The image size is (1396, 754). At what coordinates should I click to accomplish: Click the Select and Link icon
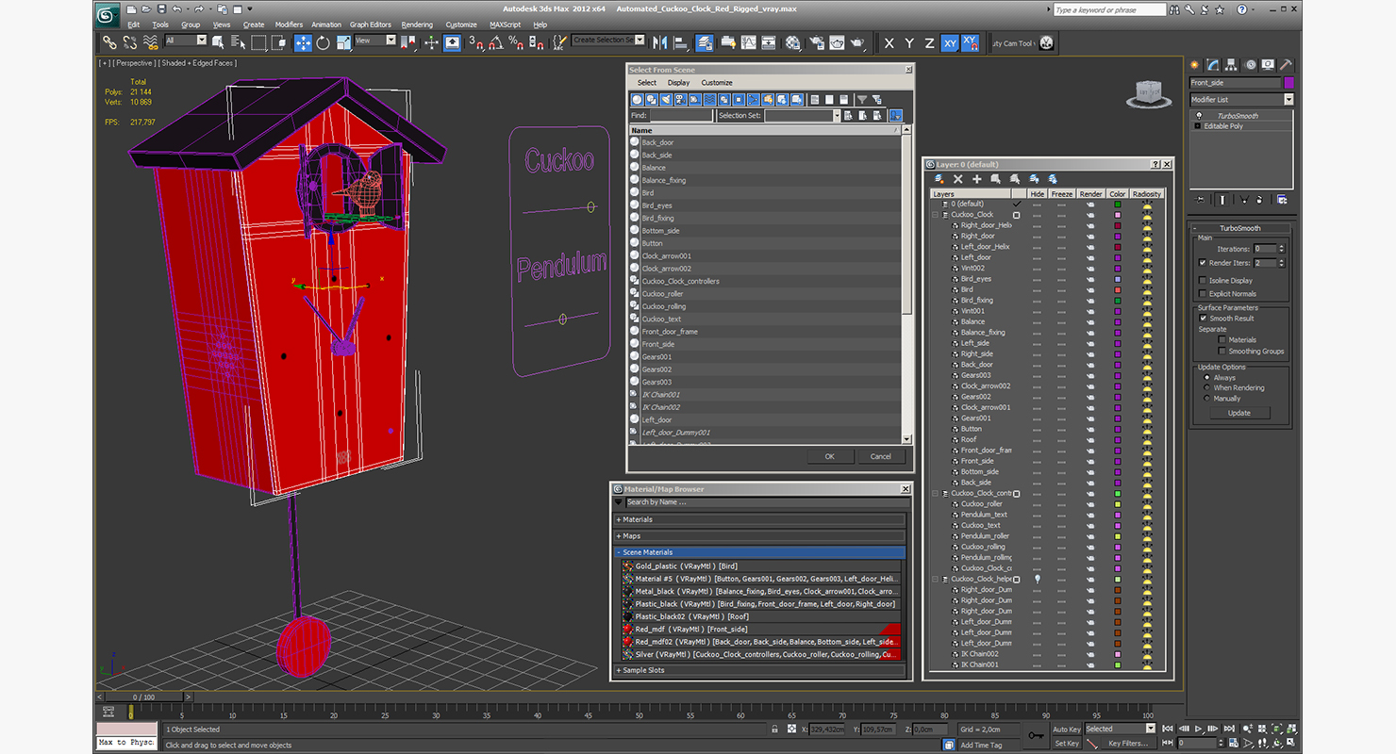[109, 42]
